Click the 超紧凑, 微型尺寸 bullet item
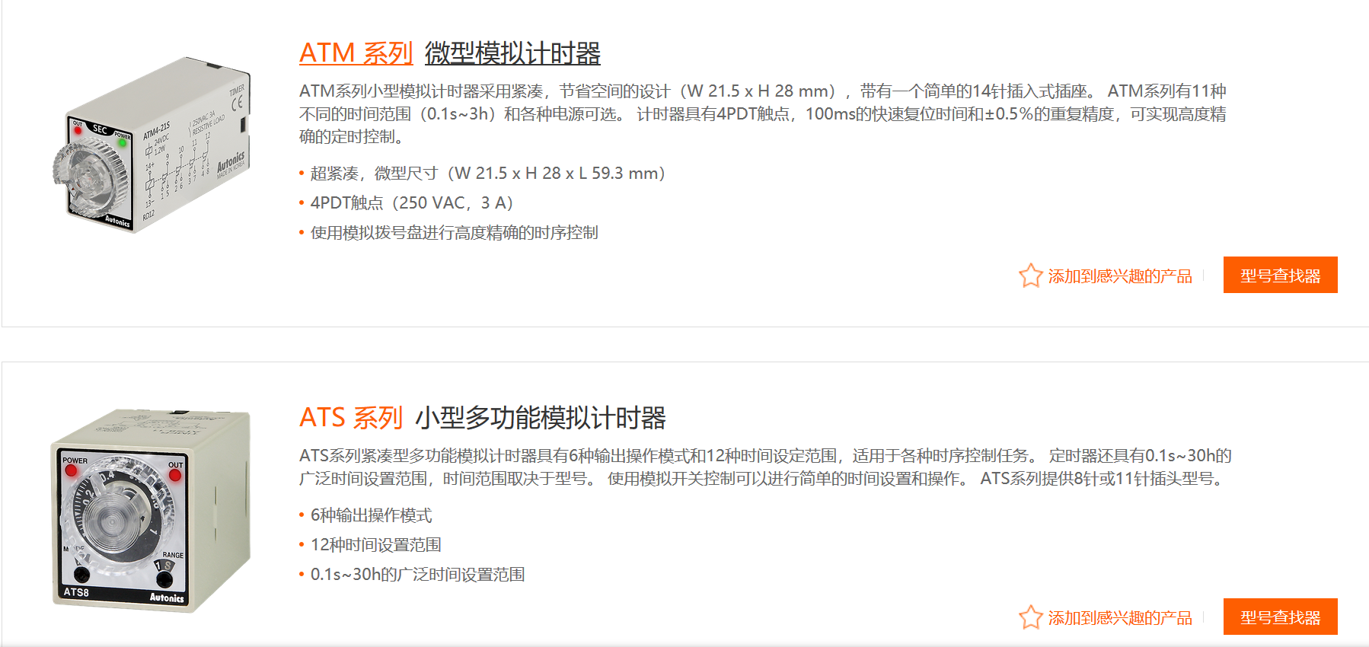Screen dimensions: 1369x647 click(x=487, y=174)
